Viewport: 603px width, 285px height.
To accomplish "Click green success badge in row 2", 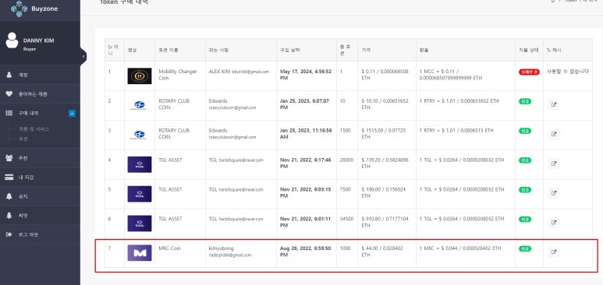I will 525,101.
